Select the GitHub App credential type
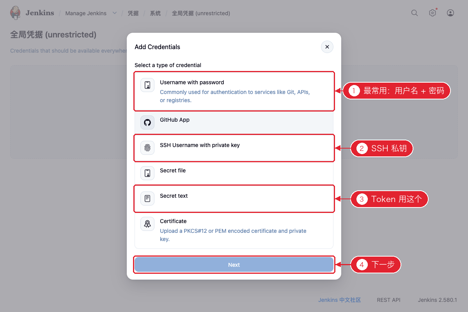 [x=234, y=123]
